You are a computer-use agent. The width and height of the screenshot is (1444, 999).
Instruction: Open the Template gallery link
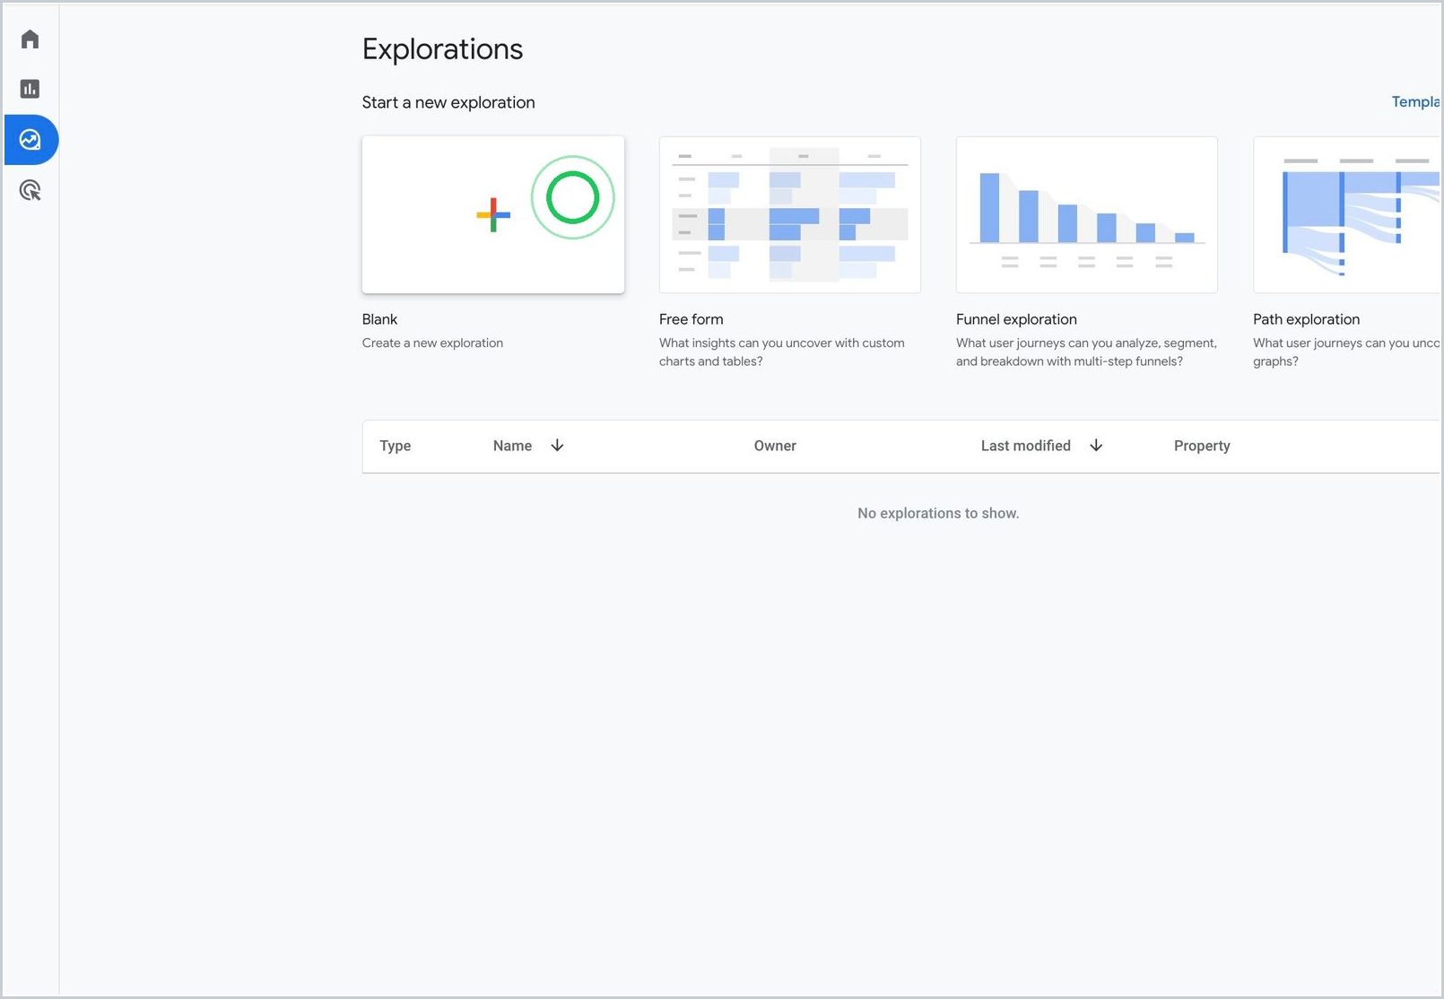(x=1416, y=102)
